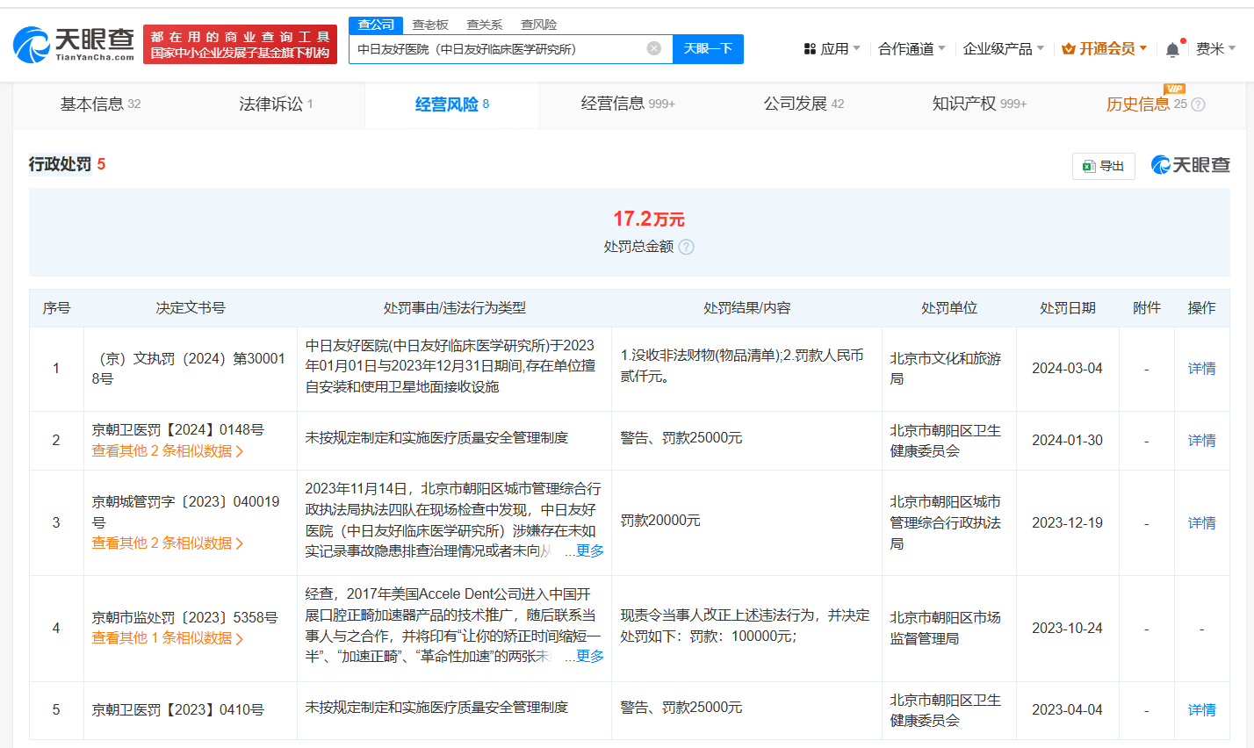Switch to the 知识产权 tab

coord(978,104)
